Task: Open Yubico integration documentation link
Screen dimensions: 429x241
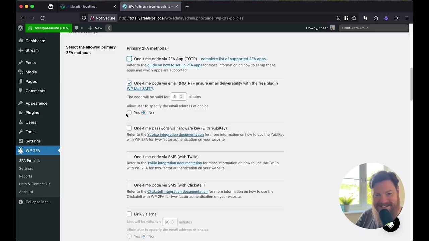Action: [176, 134]
